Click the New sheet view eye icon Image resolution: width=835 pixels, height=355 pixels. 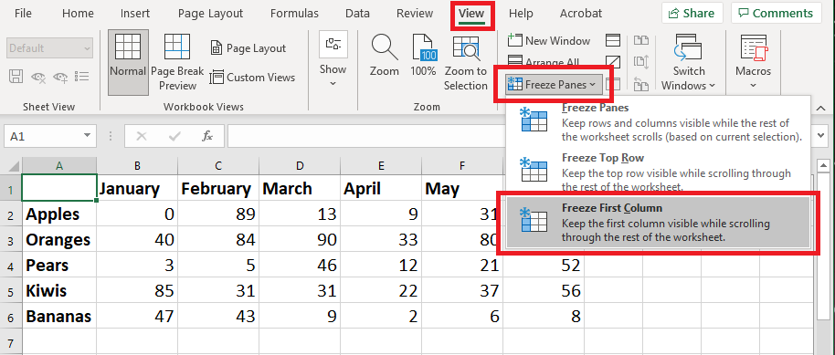(x=59, y=77)
